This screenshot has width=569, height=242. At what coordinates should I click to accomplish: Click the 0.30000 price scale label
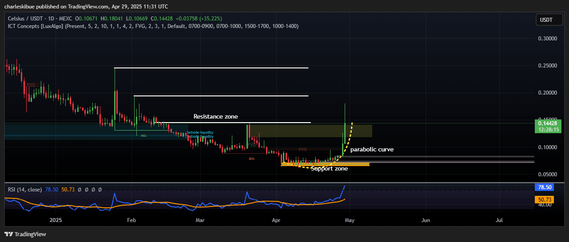point(547,39)
